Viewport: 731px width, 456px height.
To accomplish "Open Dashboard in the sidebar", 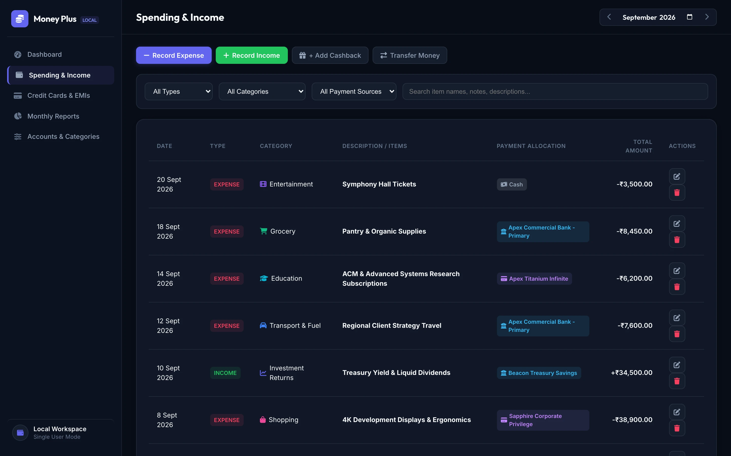I will (x=61, y=54).
